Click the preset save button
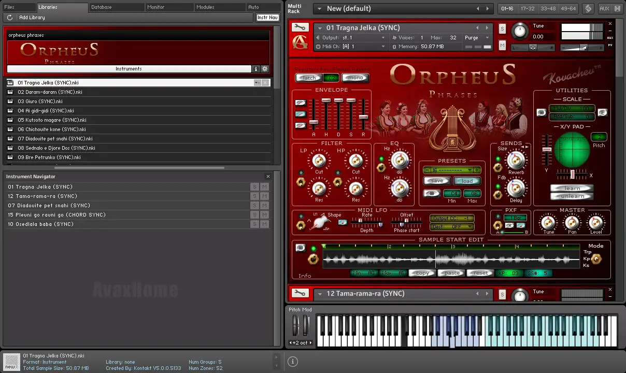This screenshot has width=626, height=373. coord(437,181)
